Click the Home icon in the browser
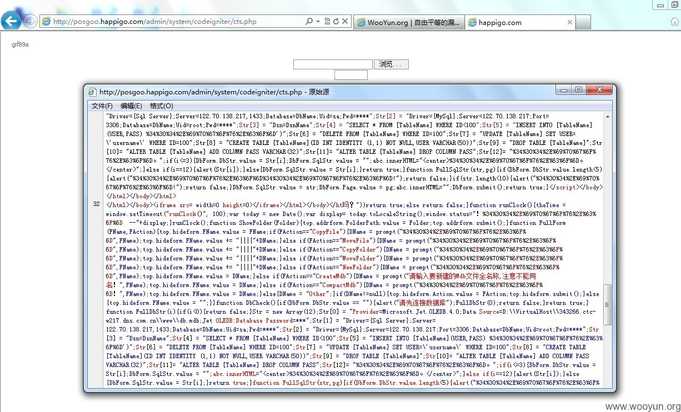The width and height of the screenshot is (681, 412). (x=674, y=22)
